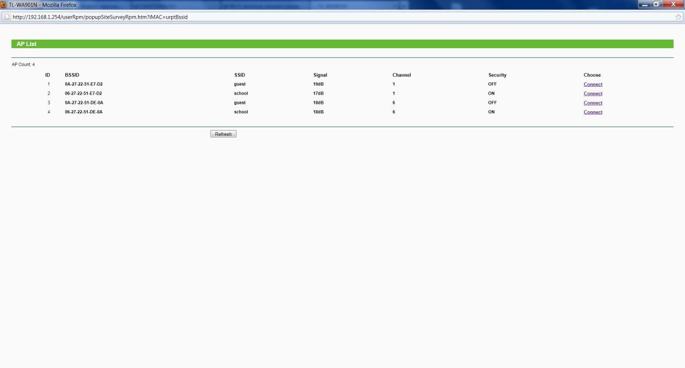Close the TL-WA901N popup window
The height and width of the screenshot is (368, 685).
[673, 4]
